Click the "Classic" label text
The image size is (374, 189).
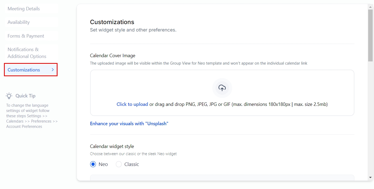131,164
